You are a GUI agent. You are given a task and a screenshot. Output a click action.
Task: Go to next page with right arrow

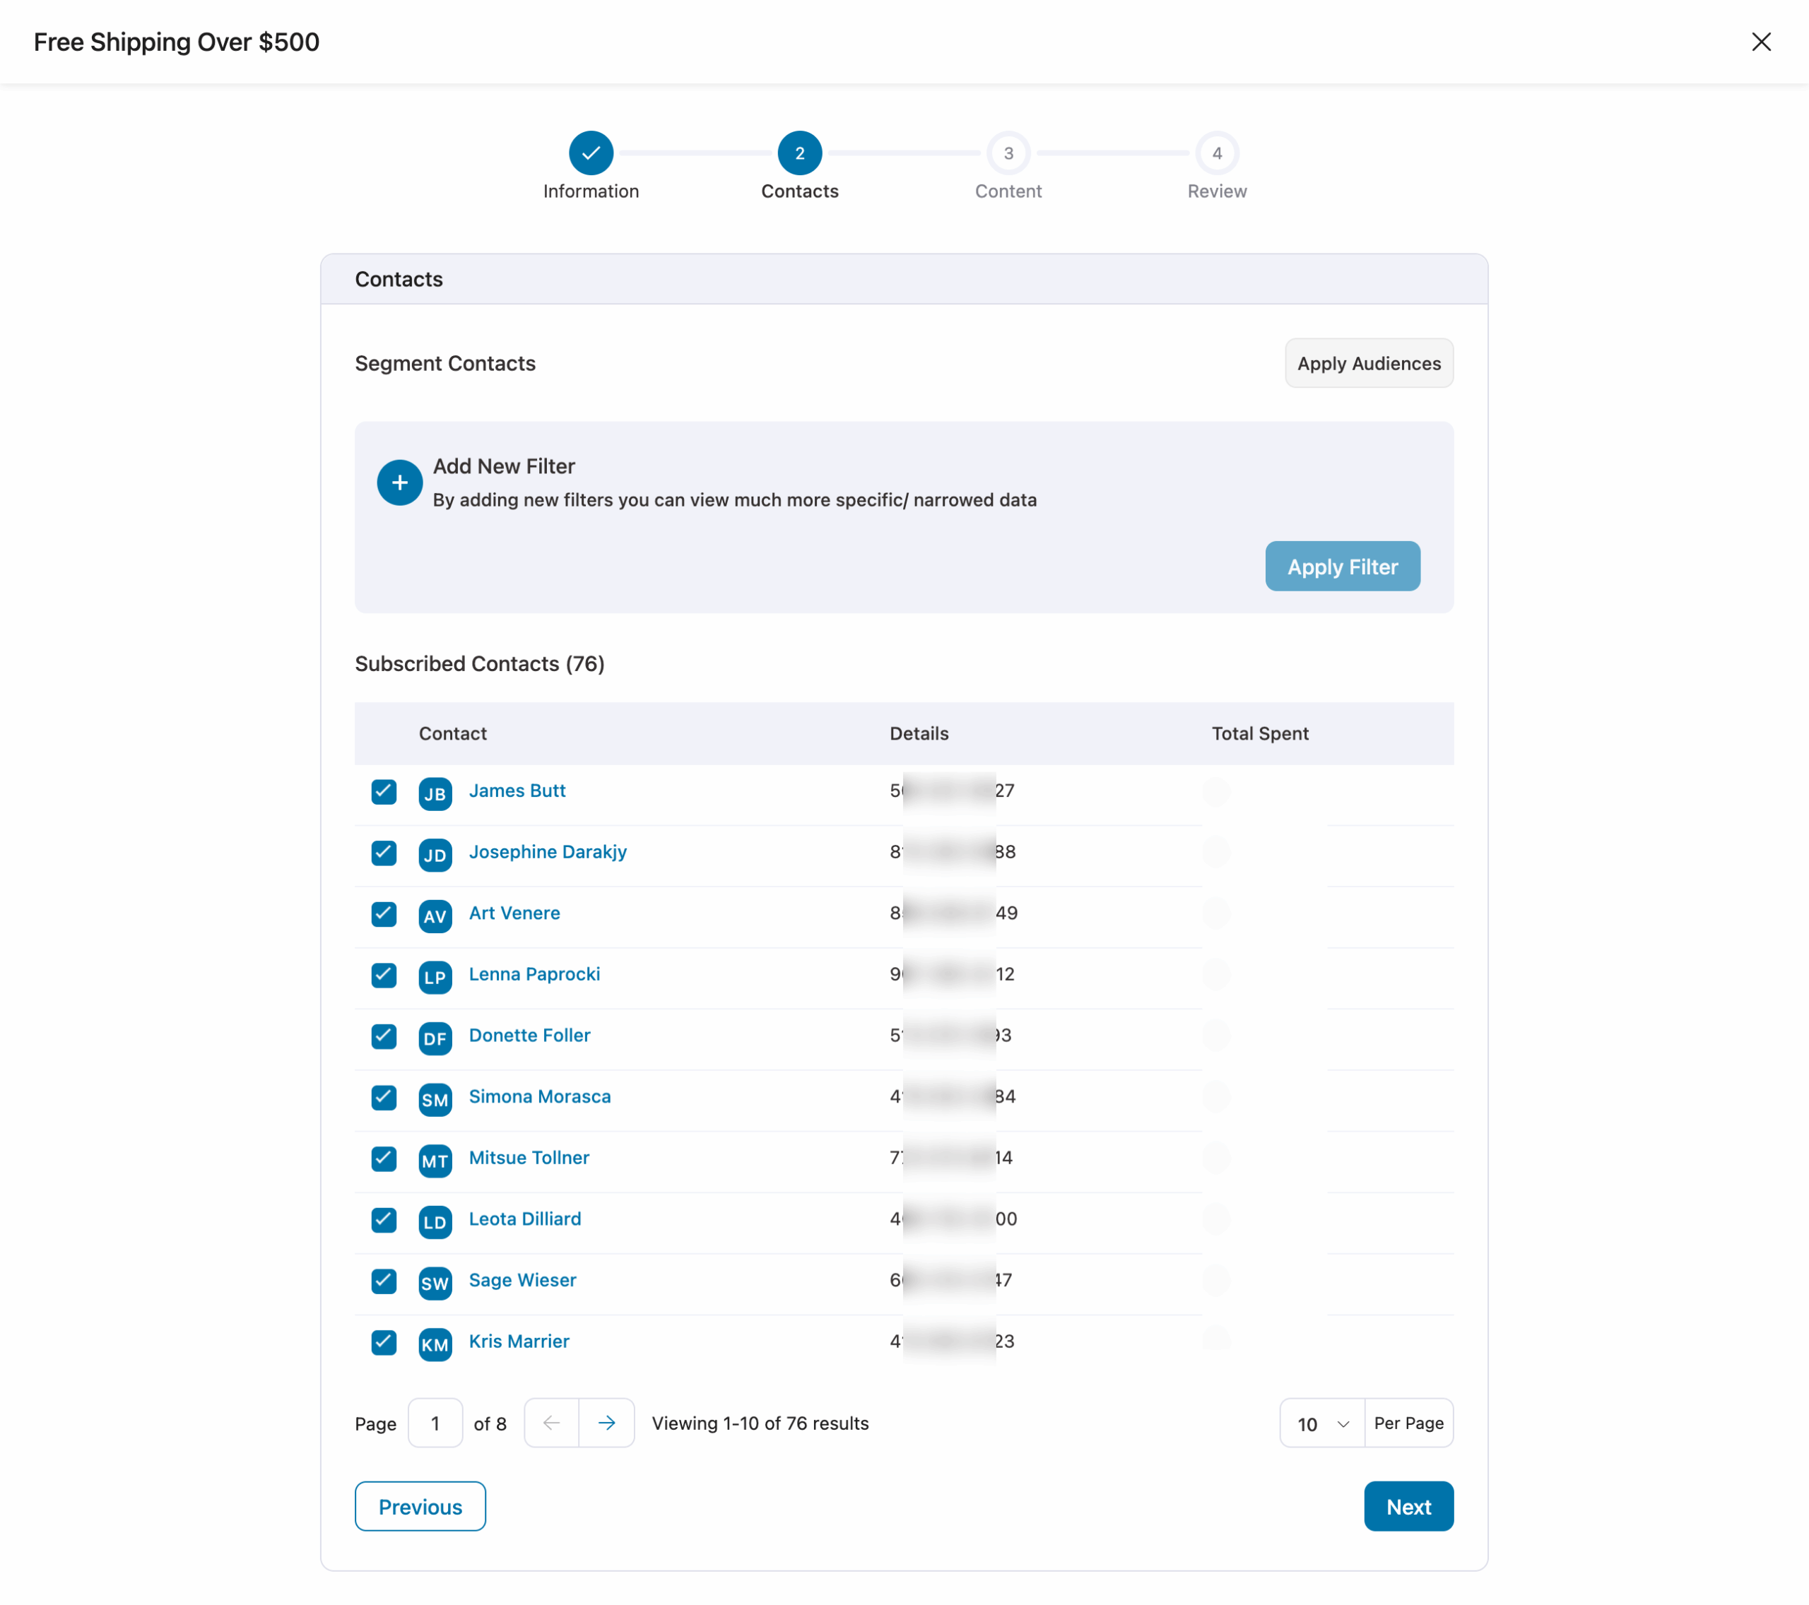coord(607,1423)
